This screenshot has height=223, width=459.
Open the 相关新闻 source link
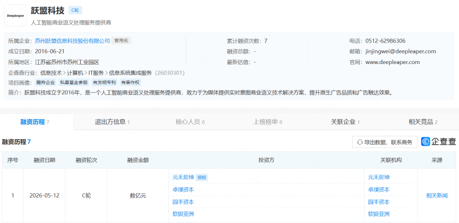point(437,195)
